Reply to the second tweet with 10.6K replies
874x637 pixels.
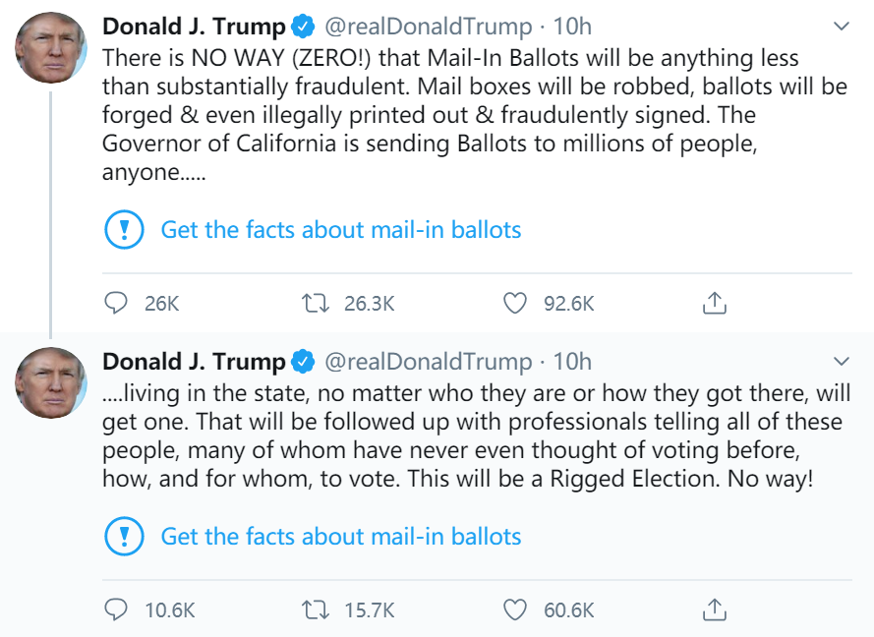pyautogui.click(x=117, y=609)
